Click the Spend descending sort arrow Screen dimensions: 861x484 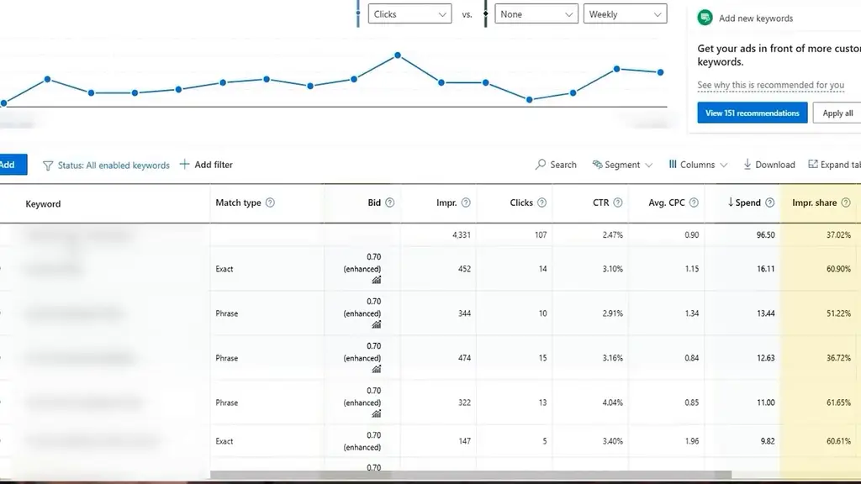coord(731,202)
